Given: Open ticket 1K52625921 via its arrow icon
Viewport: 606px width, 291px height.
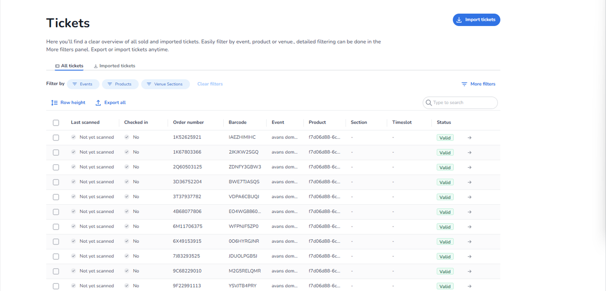Looking at the screenshot, I should [x=469, y=138].
